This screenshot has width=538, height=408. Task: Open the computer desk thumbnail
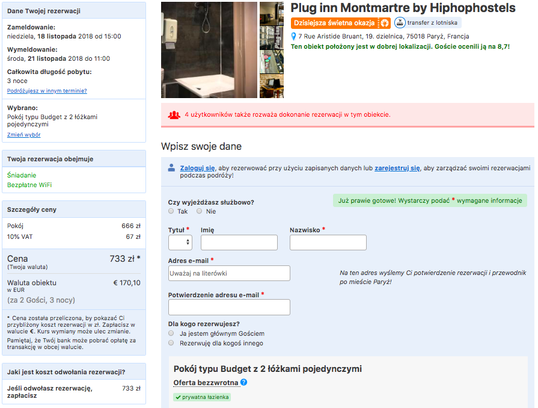coord(271,86)
